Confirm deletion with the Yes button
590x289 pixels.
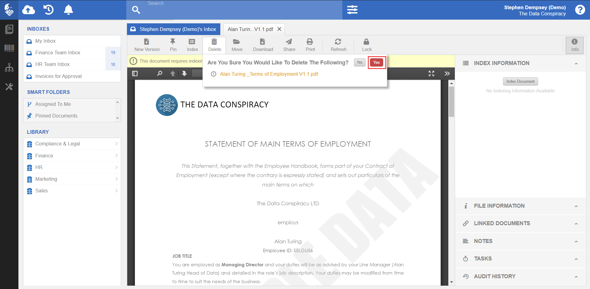click(x=376, y=63)
